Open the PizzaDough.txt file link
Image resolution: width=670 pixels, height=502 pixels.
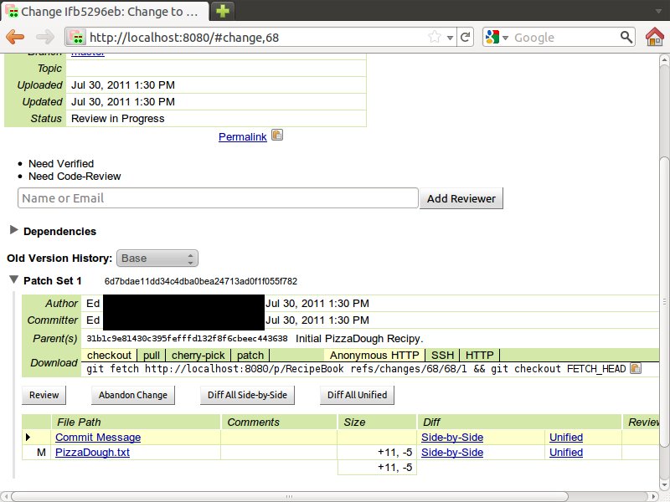point(92,453)
